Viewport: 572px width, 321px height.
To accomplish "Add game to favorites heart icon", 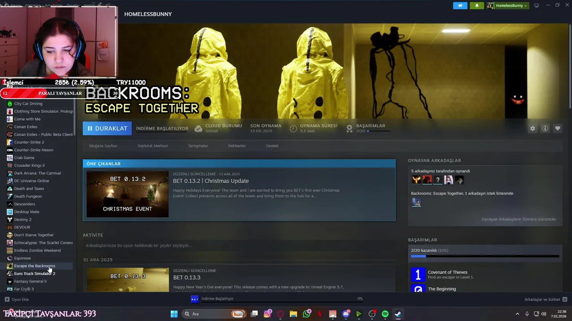I will 558,128.
